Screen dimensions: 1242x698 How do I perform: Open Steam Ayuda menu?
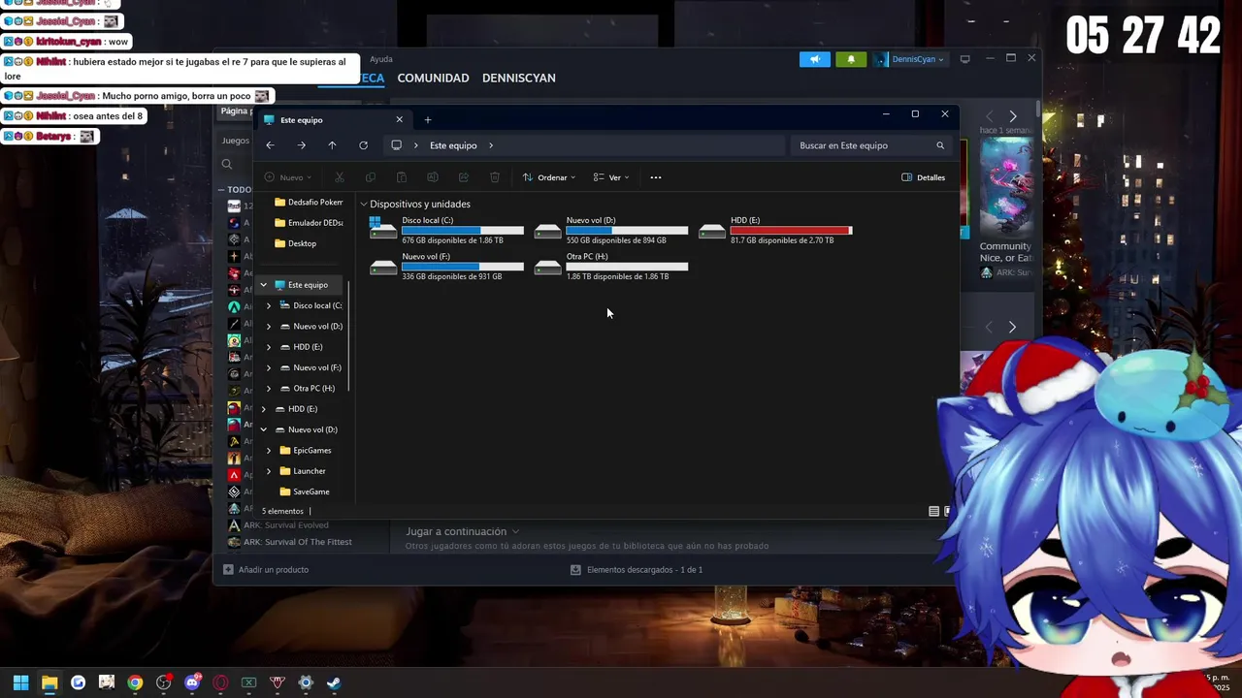[381, 59]
